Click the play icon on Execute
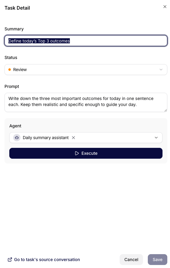The height and width of the screenshot is (268, 170). tap(77, 153)
